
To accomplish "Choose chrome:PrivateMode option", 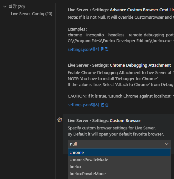I will point(119,159).
